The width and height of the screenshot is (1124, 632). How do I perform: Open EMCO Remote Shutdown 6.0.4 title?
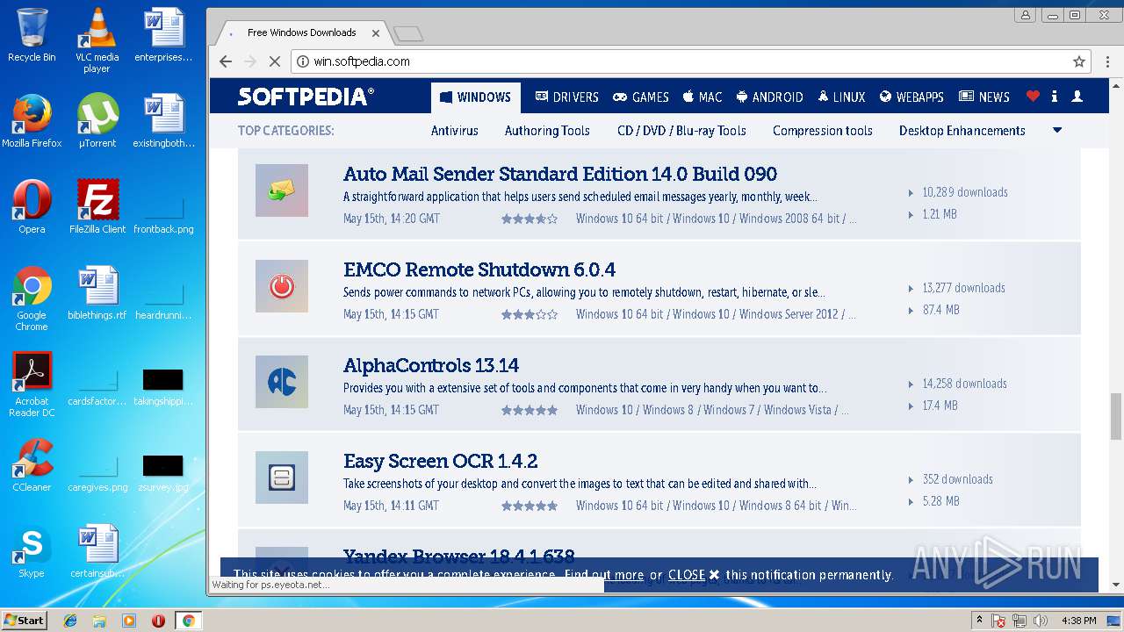coord(479,269)
